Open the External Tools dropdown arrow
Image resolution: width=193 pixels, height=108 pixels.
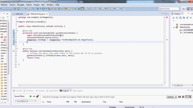[x=52, y=9]
